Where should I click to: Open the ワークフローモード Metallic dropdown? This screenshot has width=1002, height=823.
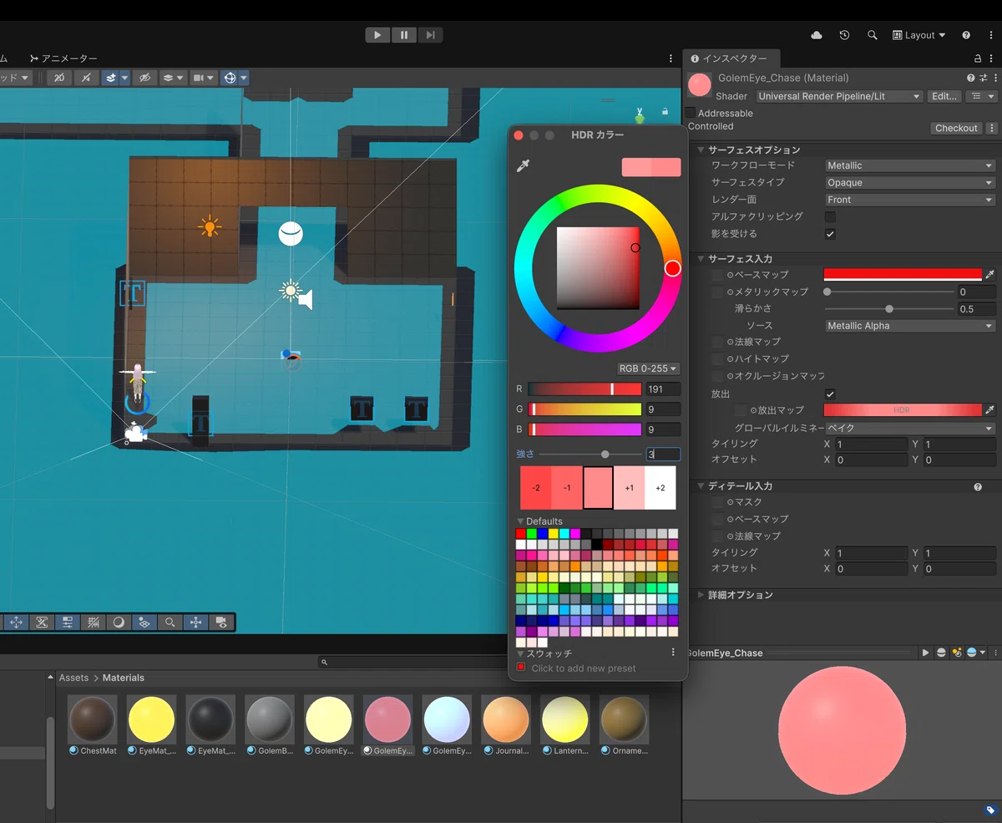coord(910,165)
